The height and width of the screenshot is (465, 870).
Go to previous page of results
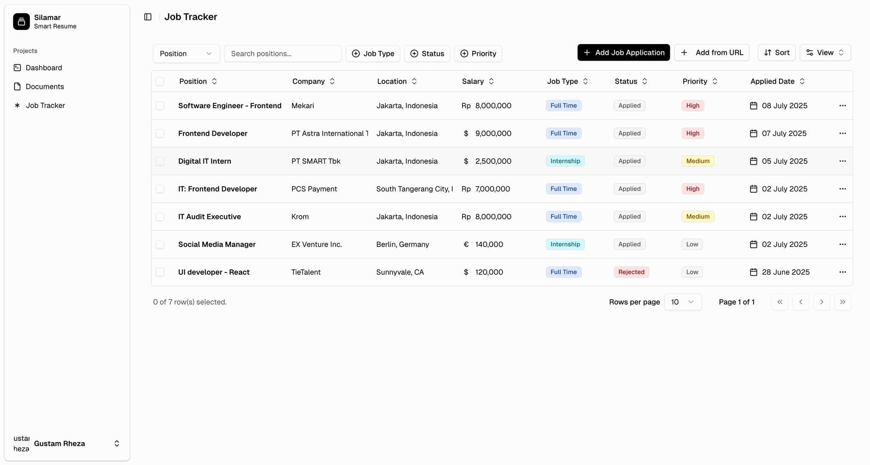tap(801, 302)
